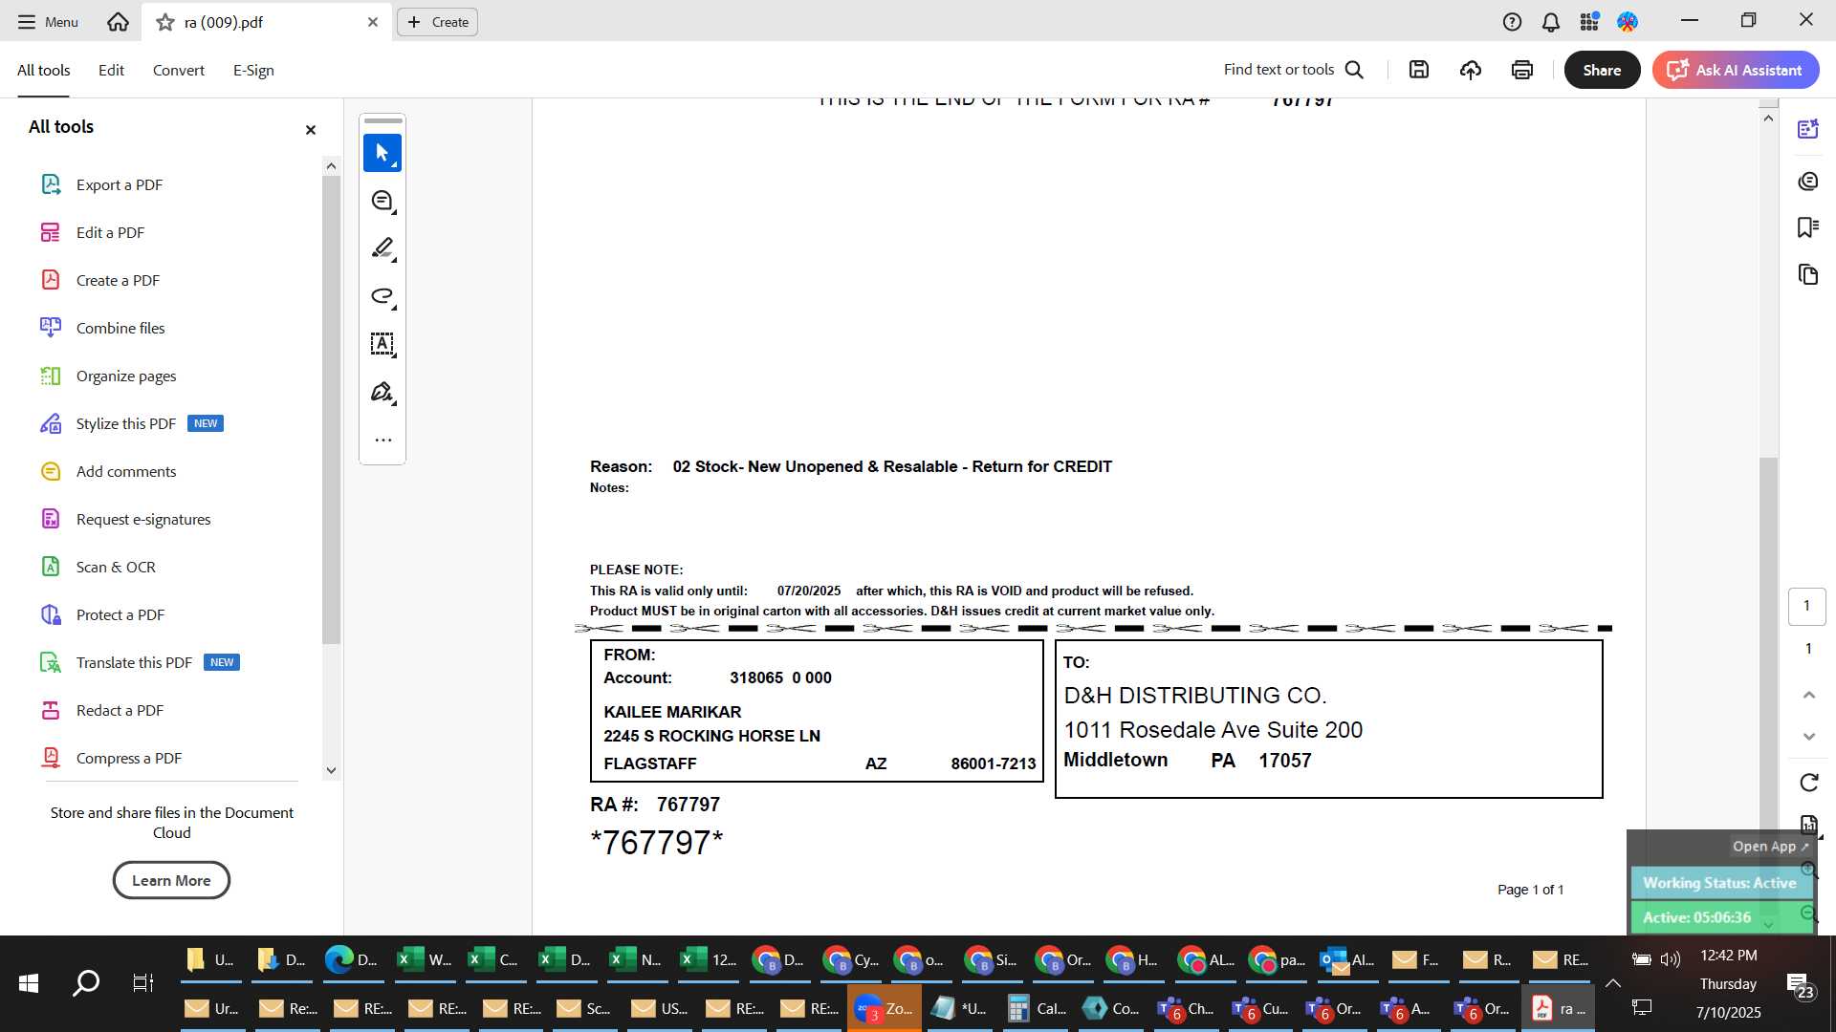Switch to Edit tab
Image resolution: width=1836 pixels, height=1032 pixels.
point(111,70)
